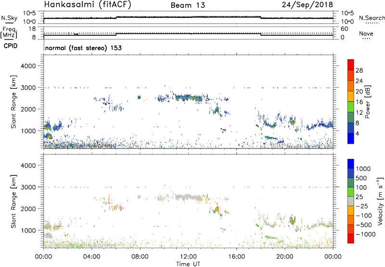
Task: Click the gray −25 to 25 Velocity segment
Action: click(351, 201)
